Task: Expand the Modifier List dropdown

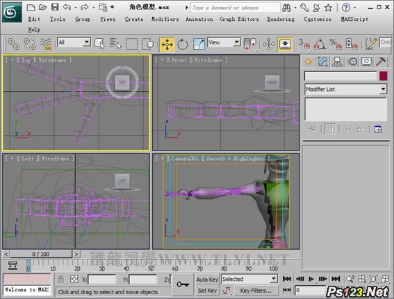Action: (x=346, y=89)
